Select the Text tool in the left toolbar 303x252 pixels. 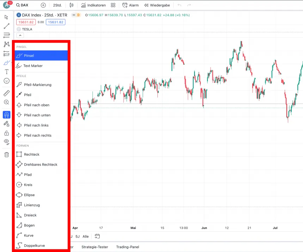[6, 71]
